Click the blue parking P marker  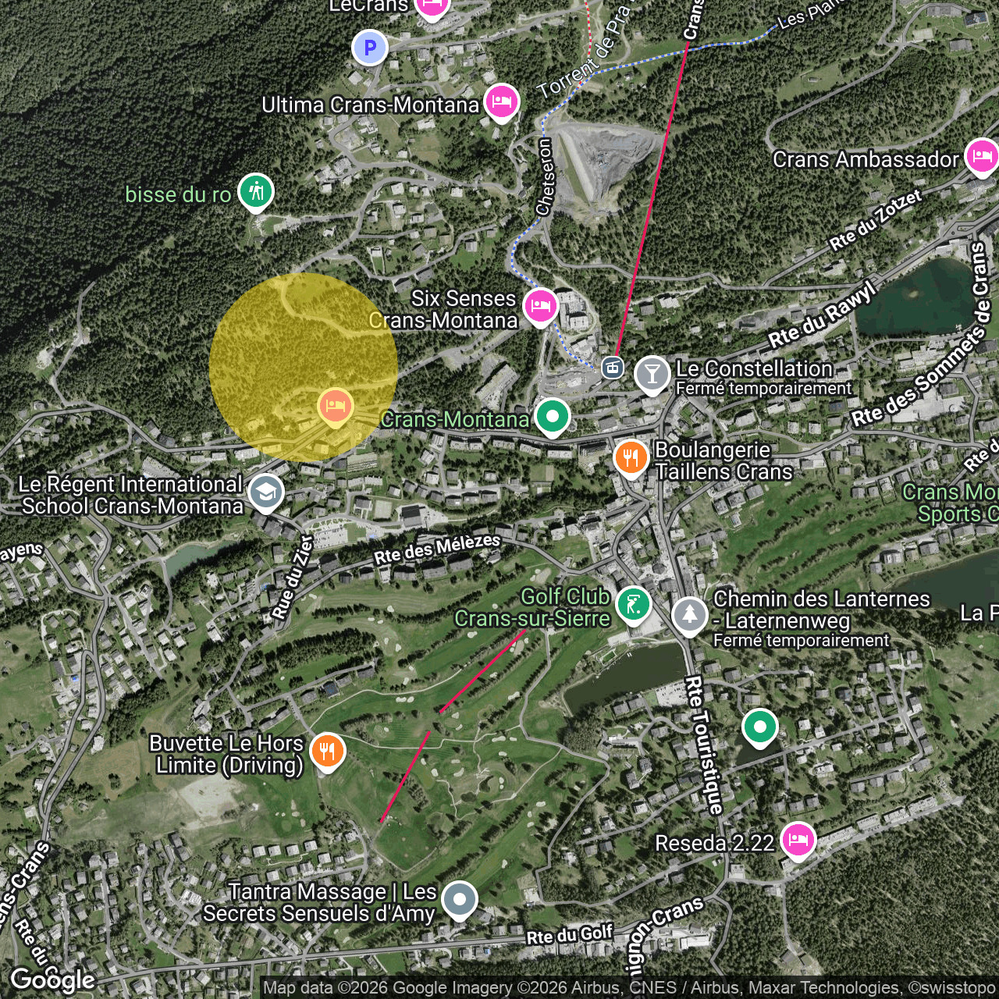(370, 48)
